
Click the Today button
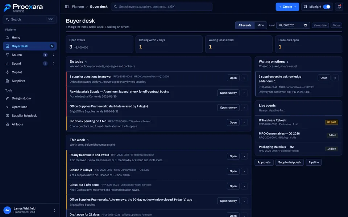pos(336,25)
